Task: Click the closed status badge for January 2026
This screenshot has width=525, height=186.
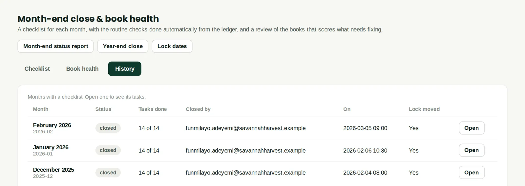Action: tap(108, 150)
